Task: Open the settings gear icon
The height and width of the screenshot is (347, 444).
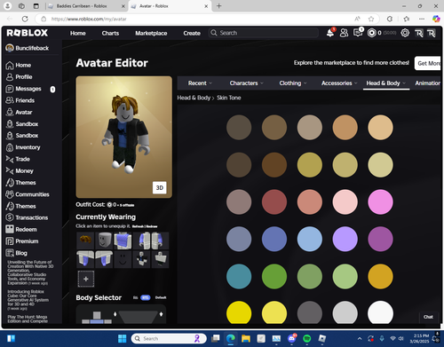Action: (405, 33)
